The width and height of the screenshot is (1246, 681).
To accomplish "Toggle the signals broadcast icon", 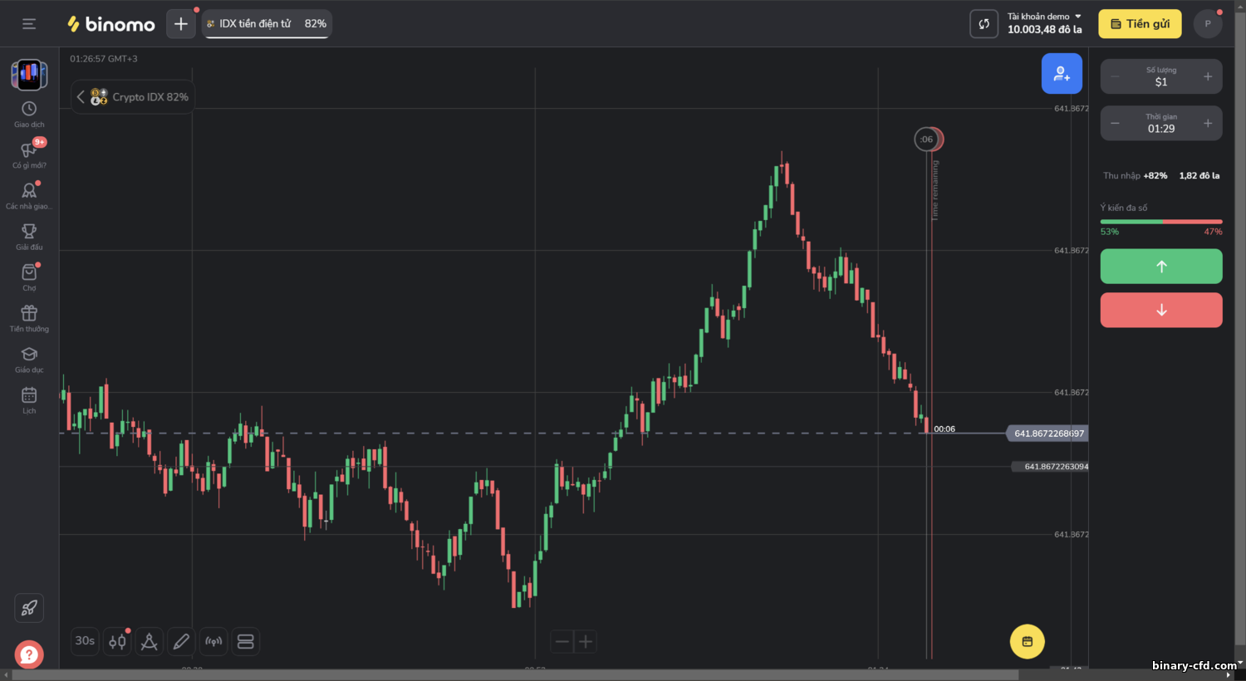I will (213, 641).
